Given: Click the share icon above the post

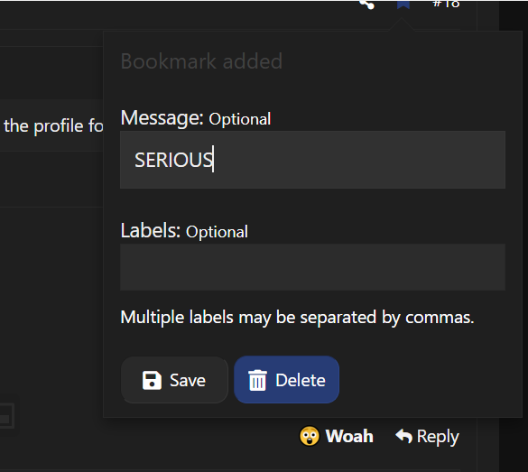Looking at the screenshot, I should coord(367,4).
